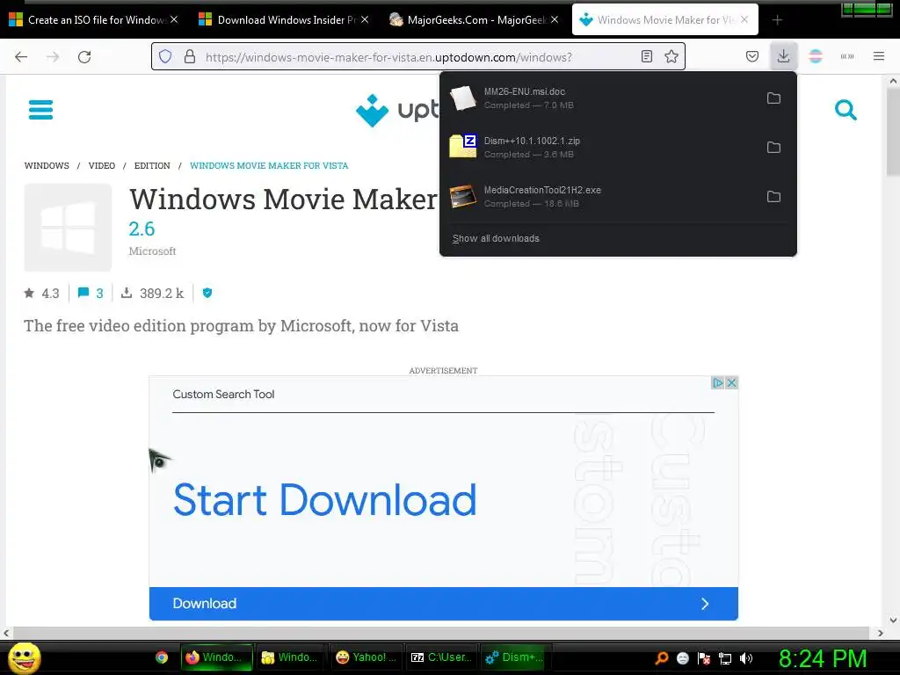900x675 pixels.
Task: Close the MajorGeeks.Com tab
Action: [x=555, y=19]
